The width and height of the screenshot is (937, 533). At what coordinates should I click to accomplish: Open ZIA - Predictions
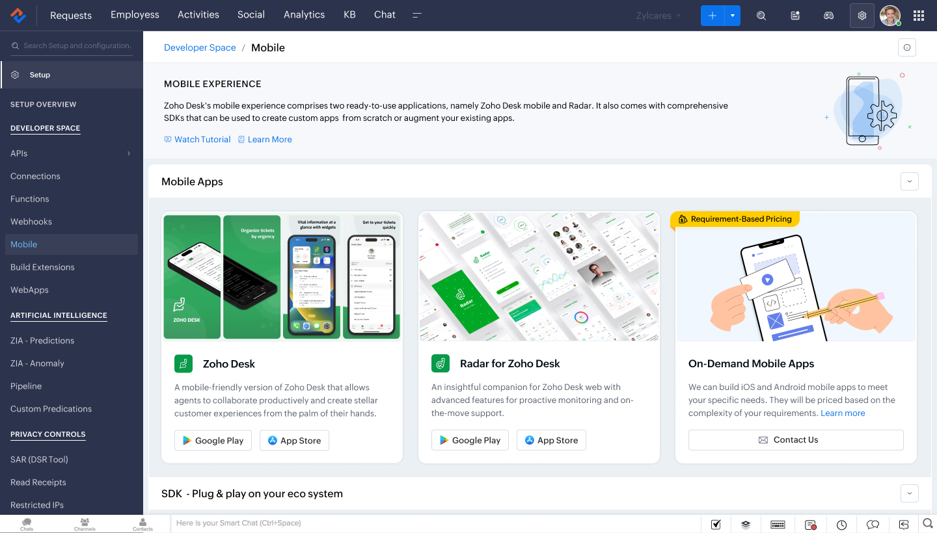pos(42,341)
